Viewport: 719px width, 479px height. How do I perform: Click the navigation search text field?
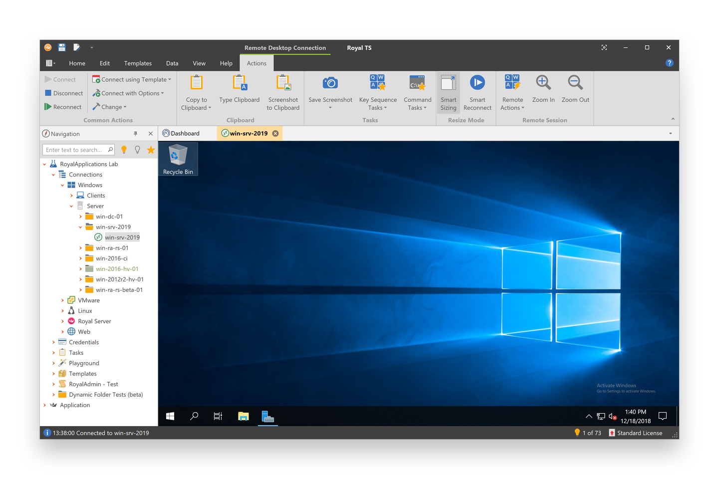74,150
